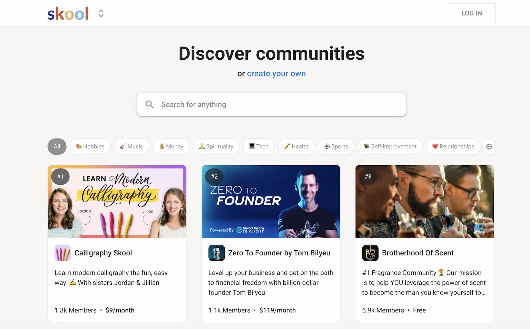
Task: Click the LOG IN button
Action: pyautogui.click(x=472, y=13)
